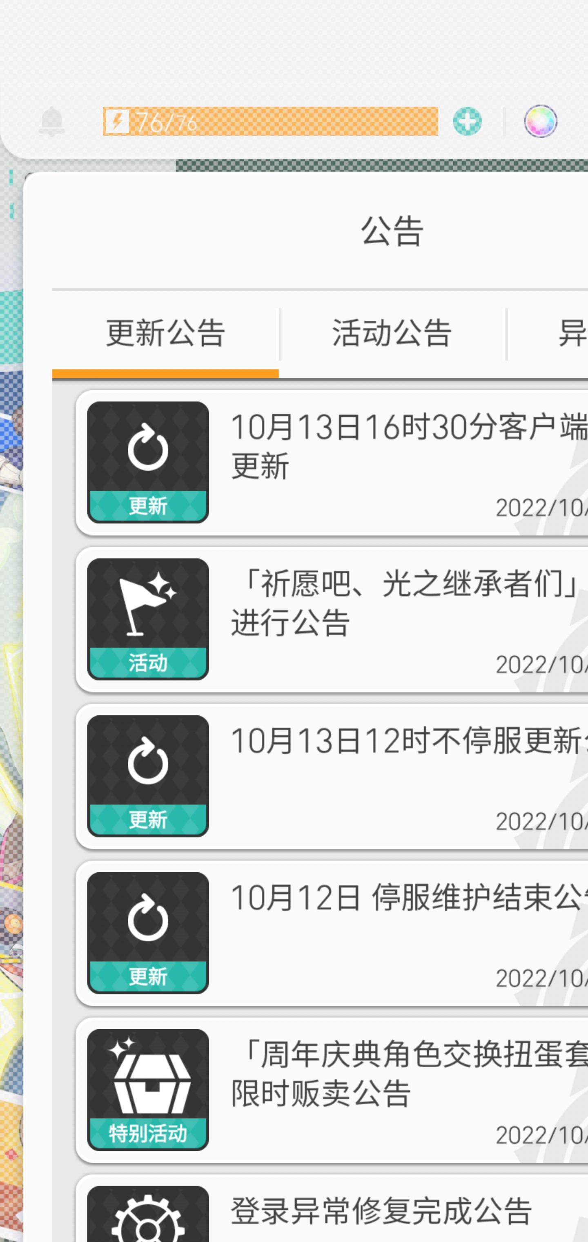Screen dimensions: 588x1242
Task: Open the 10月12日 停服维护结束 announcement
Action: click(x=332, y=934)
